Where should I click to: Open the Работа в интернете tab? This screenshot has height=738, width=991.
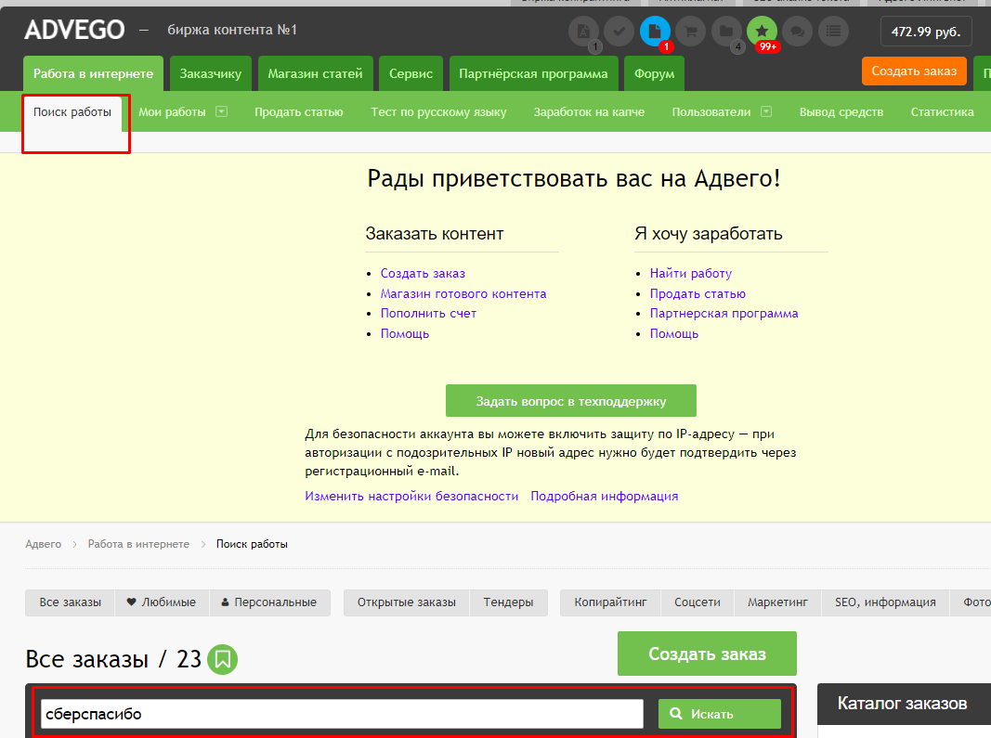pyautogui.click(x=93, y=74)
